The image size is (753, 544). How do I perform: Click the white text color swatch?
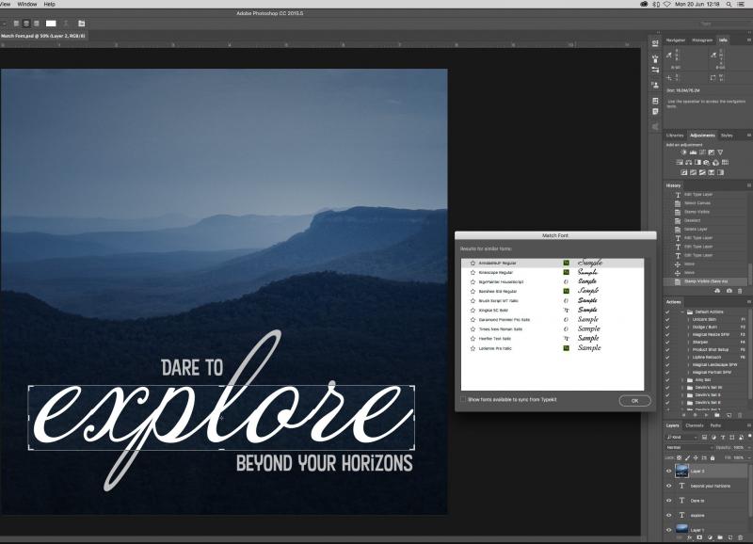[52, 23]
